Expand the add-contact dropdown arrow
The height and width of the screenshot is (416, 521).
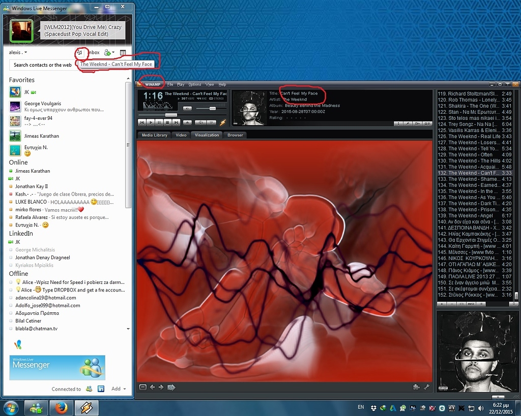pos(113,52)
